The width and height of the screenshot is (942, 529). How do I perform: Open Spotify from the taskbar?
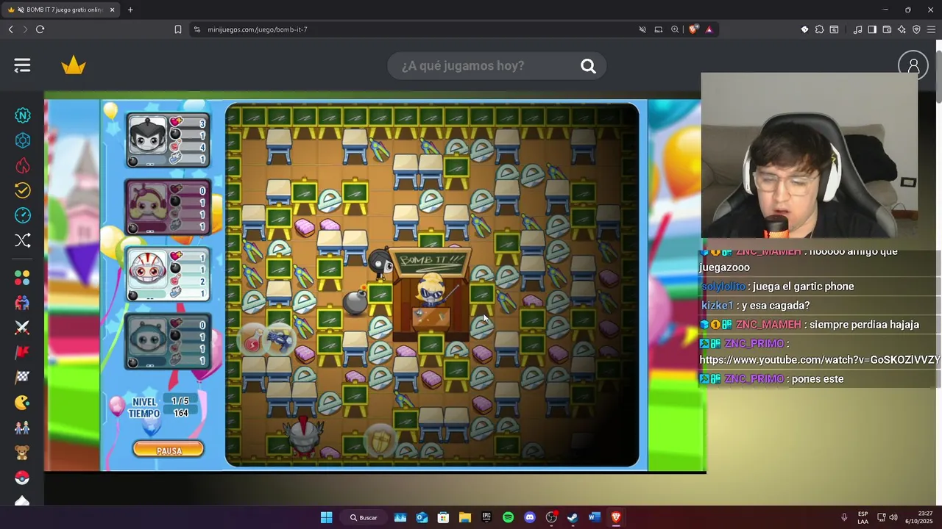[508, 517]
